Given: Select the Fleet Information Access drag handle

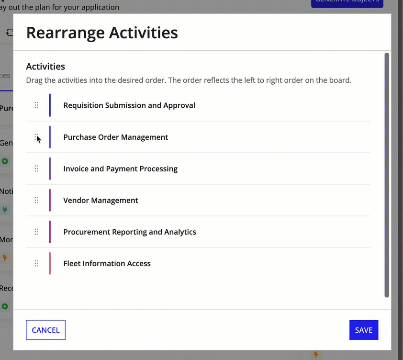Looking at the screenshot, I should click(36, 264).
